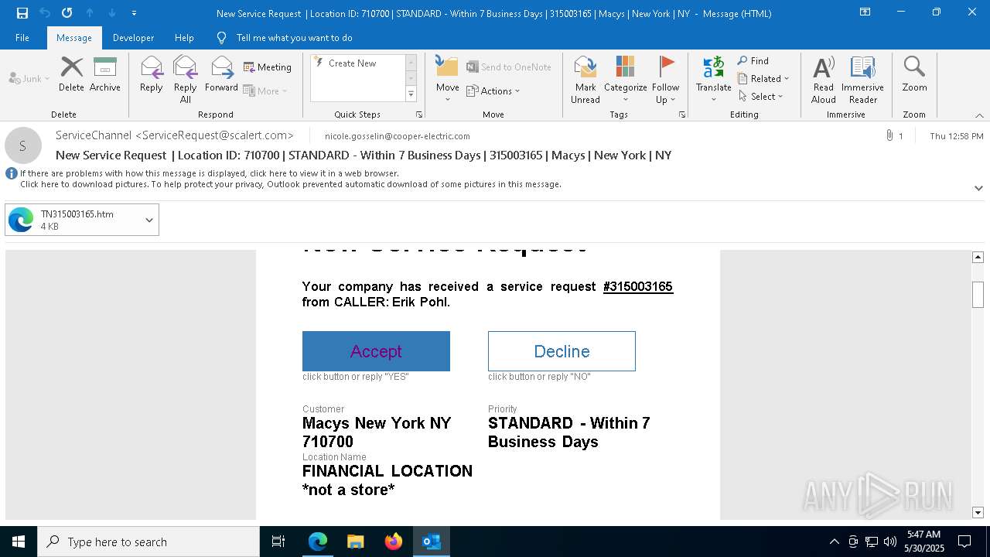Viewport: 990px width, 557px height.
Task: Archive this message
Action: (105, 74)
